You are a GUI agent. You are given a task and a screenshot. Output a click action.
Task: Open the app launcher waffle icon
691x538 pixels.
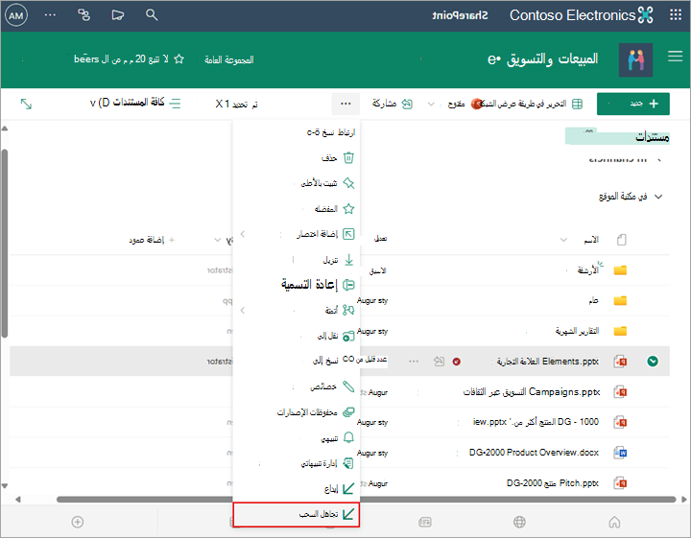click(x=675, y=15)
